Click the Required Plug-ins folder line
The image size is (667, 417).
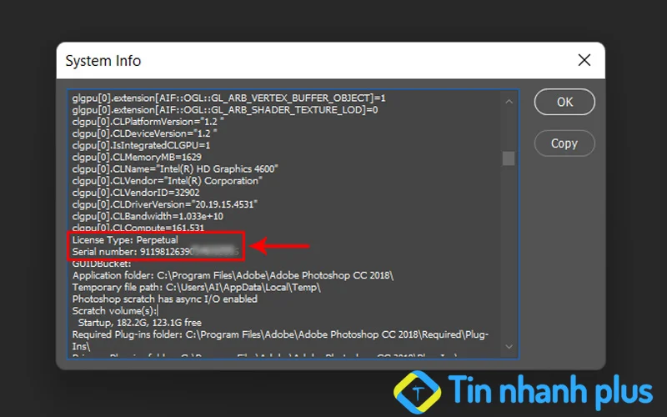pyautogui.click(x=280, y=340)
